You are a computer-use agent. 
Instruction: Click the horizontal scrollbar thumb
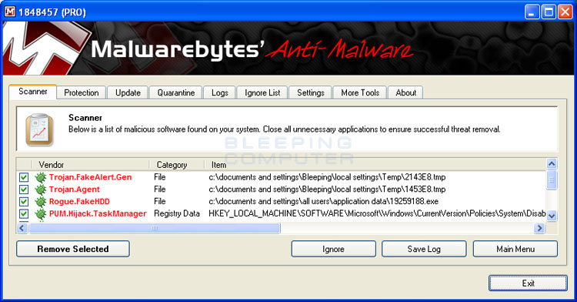pyautogui.click(x=155, y=228)
